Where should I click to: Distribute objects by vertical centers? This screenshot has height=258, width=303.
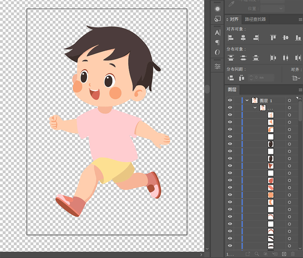click(x=243, y=58)
